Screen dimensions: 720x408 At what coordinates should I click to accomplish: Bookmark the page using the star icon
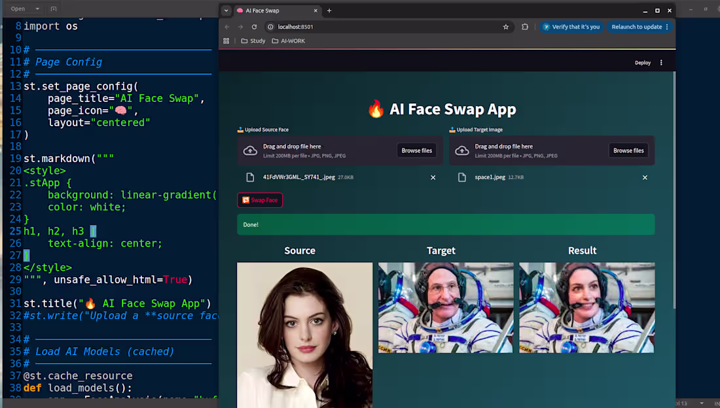point(505,27)
